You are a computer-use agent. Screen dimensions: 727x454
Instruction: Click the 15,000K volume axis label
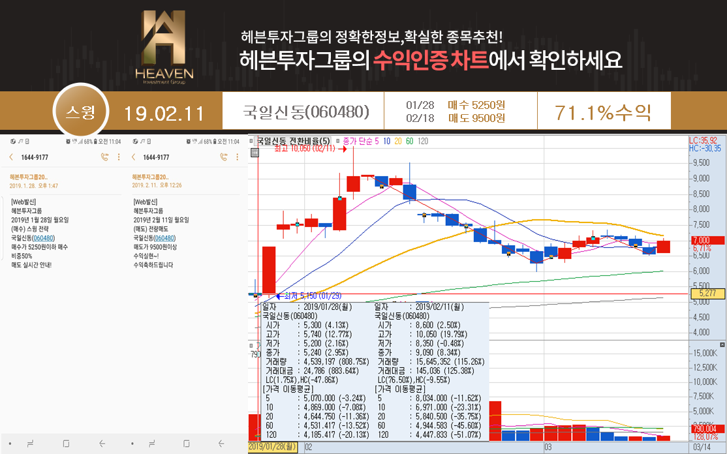click(x=705, y=354)
